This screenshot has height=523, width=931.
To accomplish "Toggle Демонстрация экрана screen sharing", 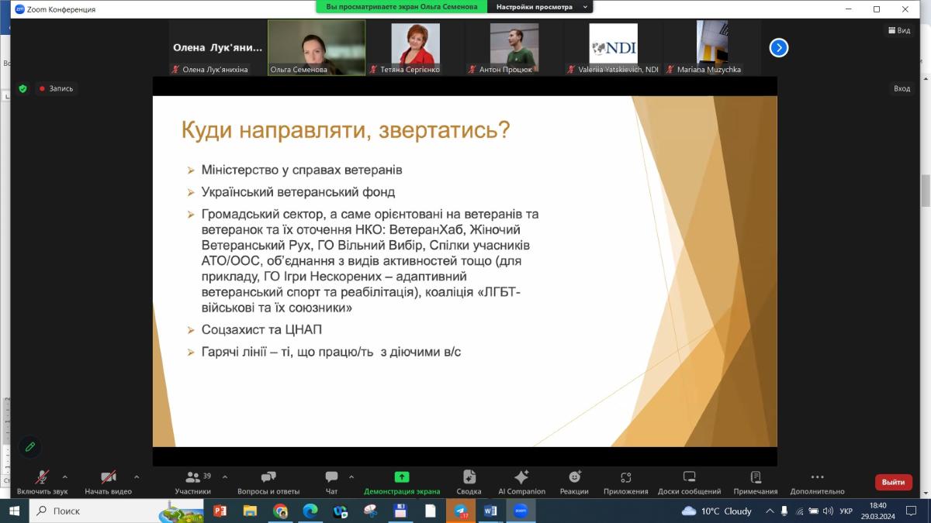I will pyautogui.click(x=401, y=482).
